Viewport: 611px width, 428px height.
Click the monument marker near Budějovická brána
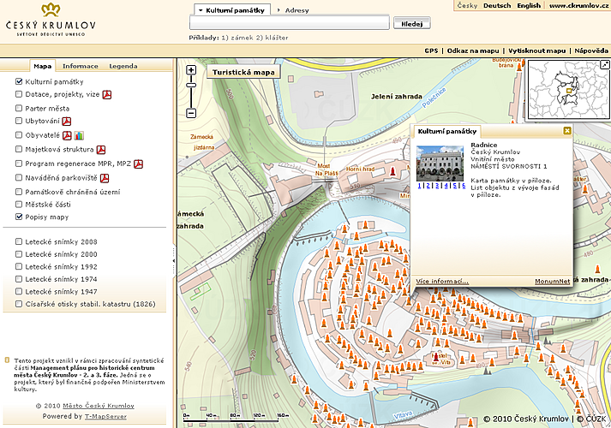[x=519, y=66]
